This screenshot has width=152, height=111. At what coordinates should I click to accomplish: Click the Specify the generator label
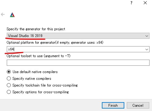pos(36,29)
